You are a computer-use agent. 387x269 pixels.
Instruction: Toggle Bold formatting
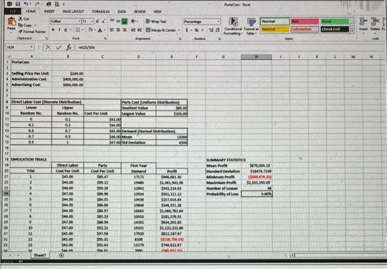coord(53,30)
